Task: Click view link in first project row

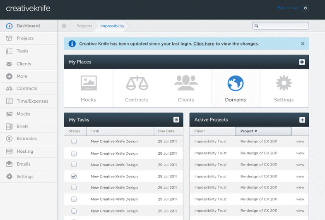Action: pyautogui.click(x=300, y=141)
